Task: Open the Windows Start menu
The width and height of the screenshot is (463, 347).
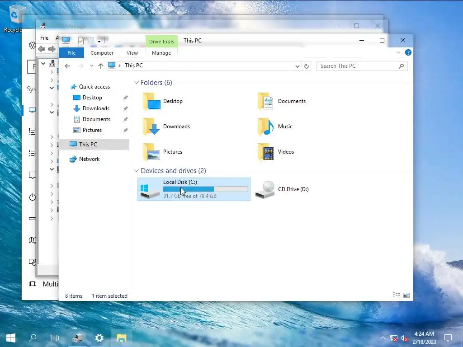Action: point(11,338)
